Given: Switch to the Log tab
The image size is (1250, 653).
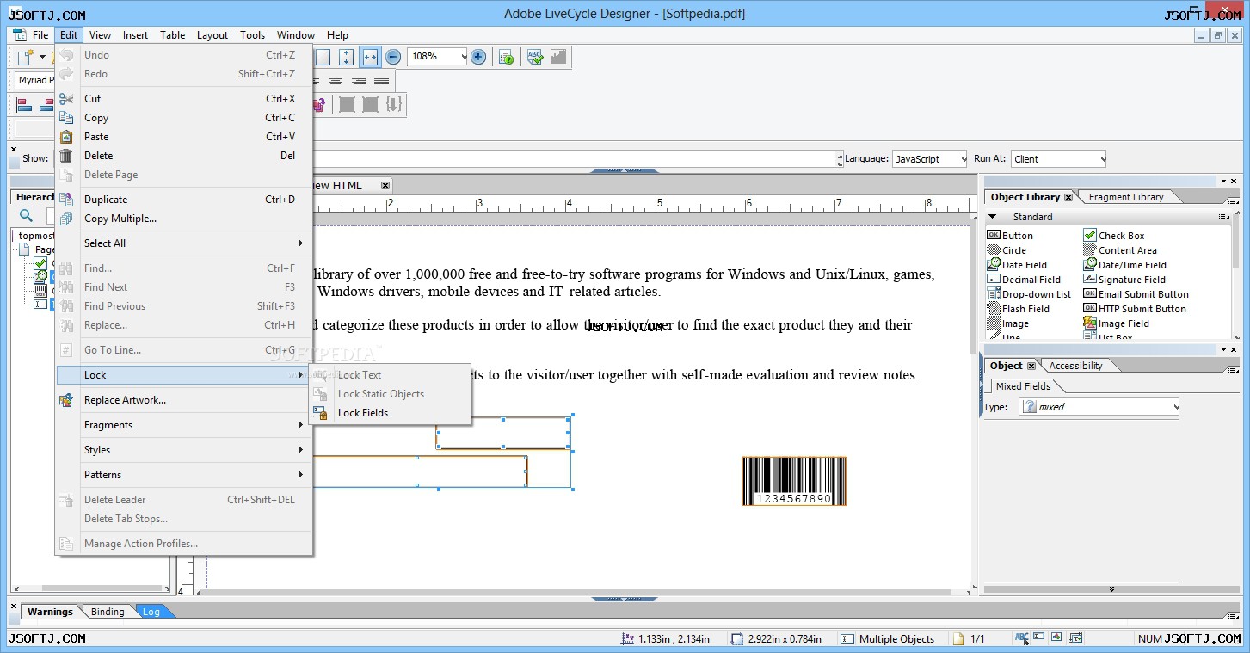Looking at the screenshot, I should coord(151,612).
